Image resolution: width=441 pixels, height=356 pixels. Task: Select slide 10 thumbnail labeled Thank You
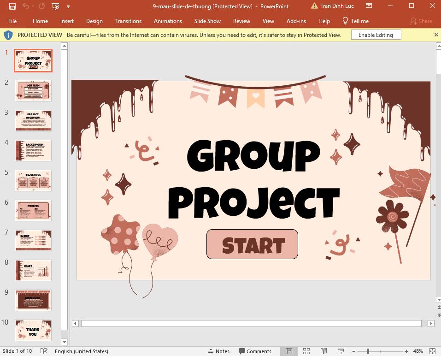point(33,330)
